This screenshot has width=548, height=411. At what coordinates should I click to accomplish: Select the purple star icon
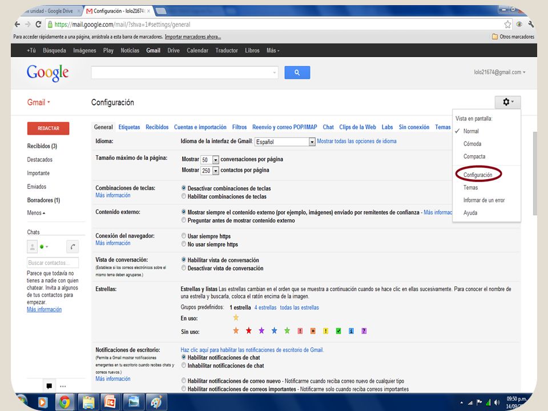(x=261, y=331)
